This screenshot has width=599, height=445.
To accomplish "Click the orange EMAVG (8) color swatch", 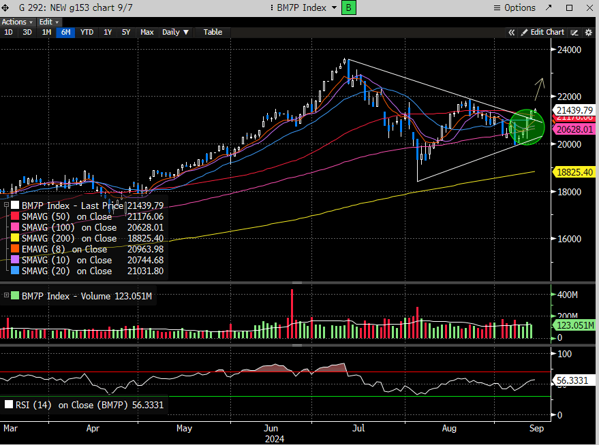I will tap(15, 248).
